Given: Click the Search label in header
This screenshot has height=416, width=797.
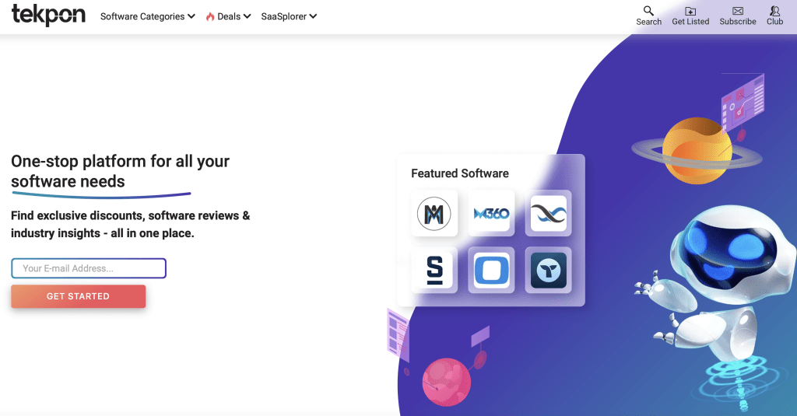Looking at the screenshot, I should (648, 22).
